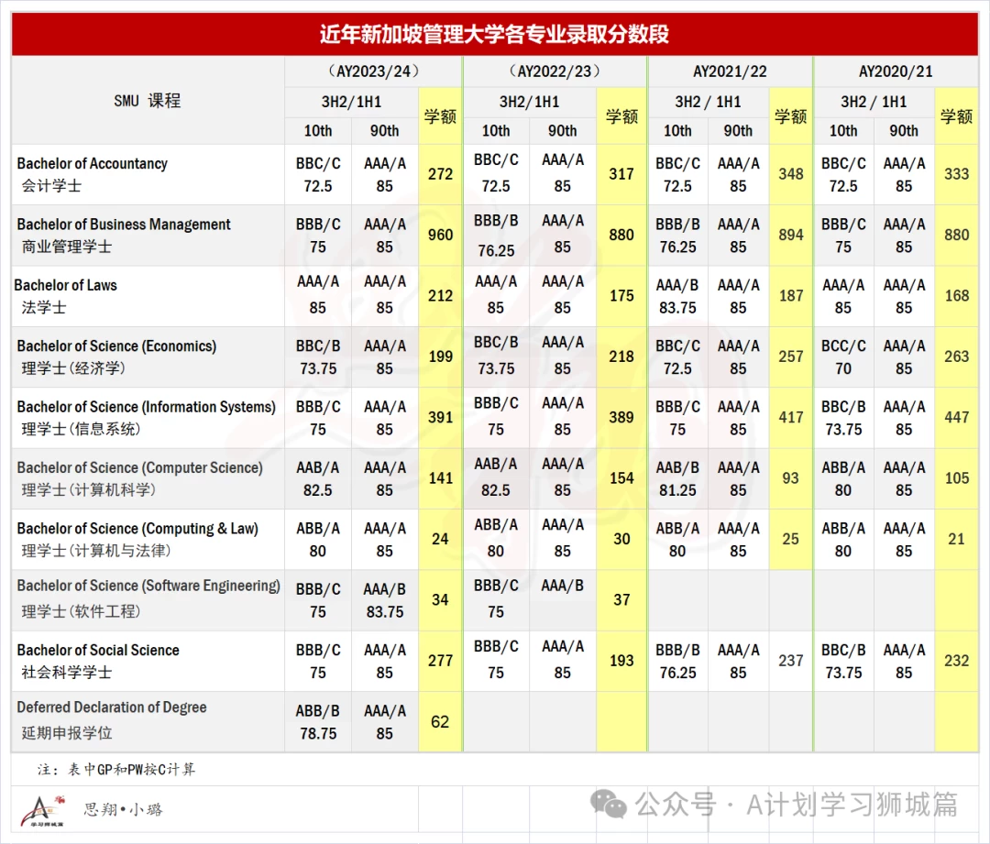Select Laws quota 187
Viewport: 990px width, 844px height.
pos(790,296)
